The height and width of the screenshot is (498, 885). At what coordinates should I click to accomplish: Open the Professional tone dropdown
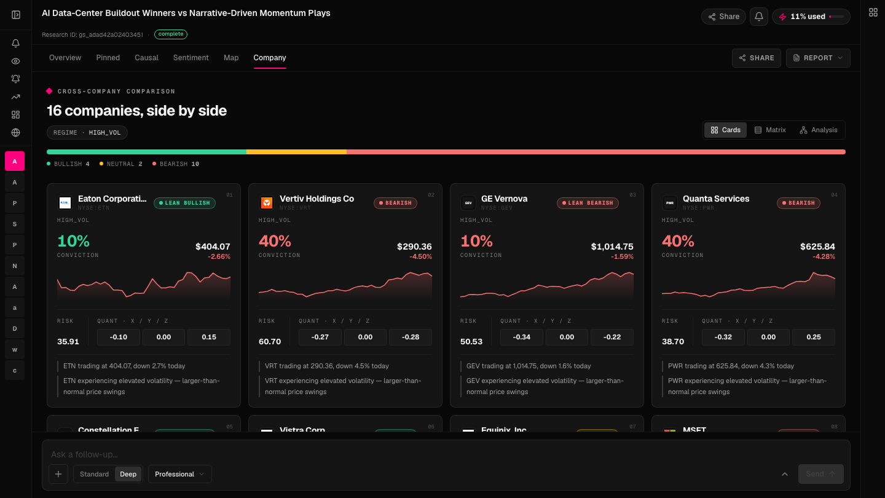[x=180, y=474]
